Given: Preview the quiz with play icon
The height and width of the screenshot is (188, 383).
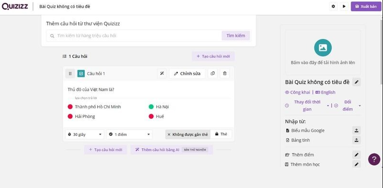Looking at the screenshot, I should point(344,6).
